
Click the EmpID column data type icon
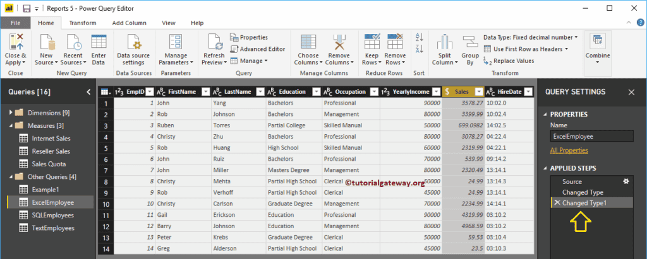tap(119, 92)
